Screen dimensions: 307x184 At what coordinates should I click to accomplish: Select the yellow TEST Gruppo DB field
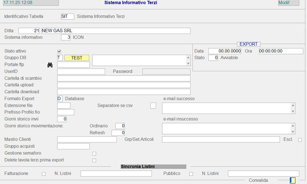pyautogui.click(x=77, y=58)
